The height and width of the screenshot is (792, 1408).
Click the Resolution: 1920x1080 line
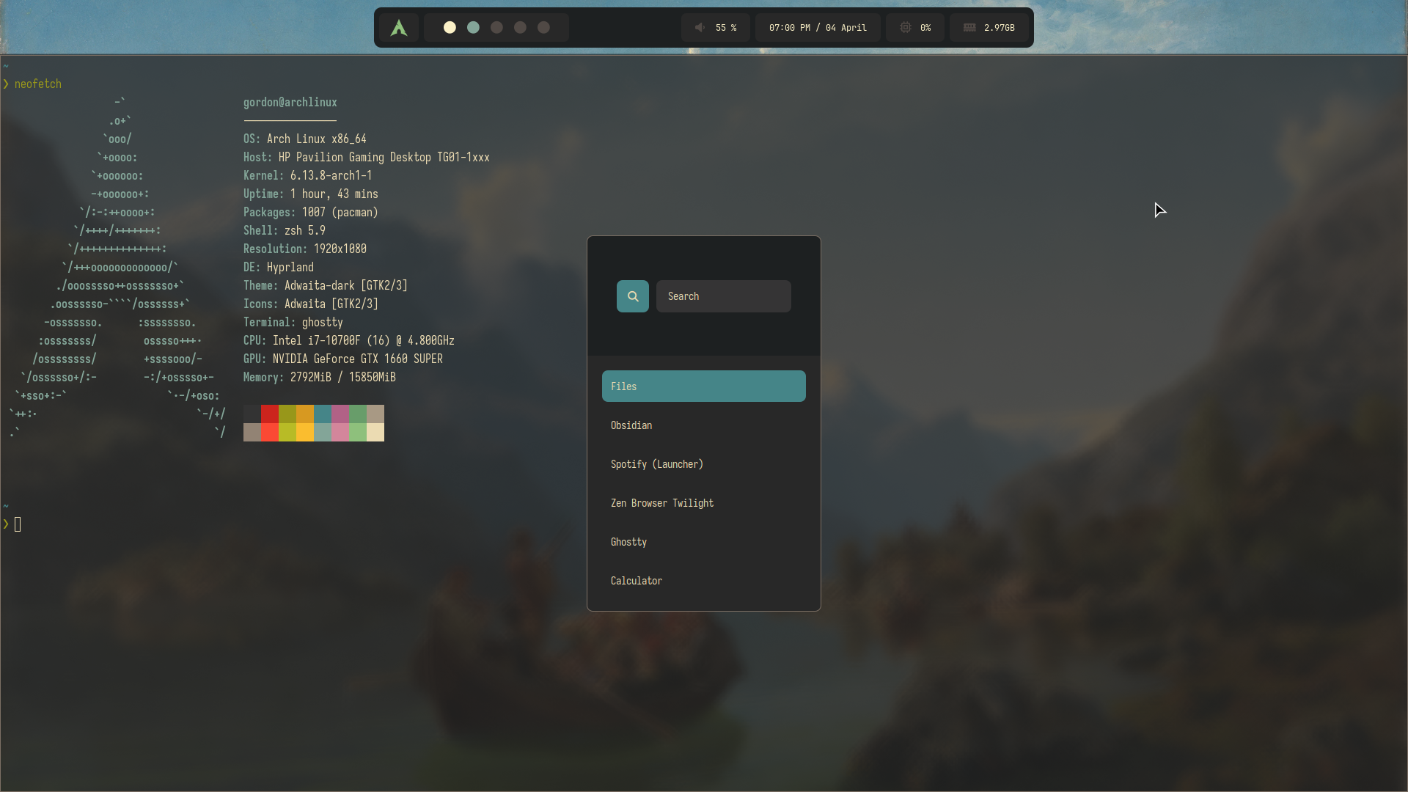[x=305, y=249]
